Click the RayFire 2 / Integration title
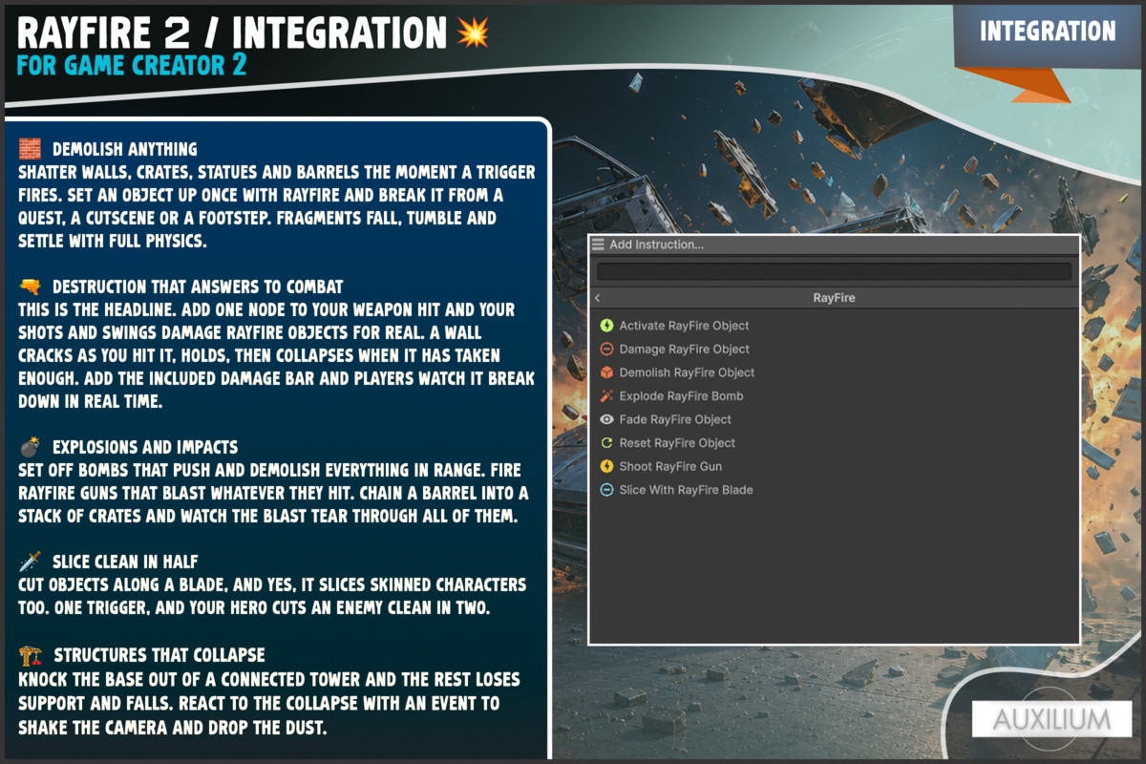Screen dimensions: 1146x764 [x=232, y=33]
